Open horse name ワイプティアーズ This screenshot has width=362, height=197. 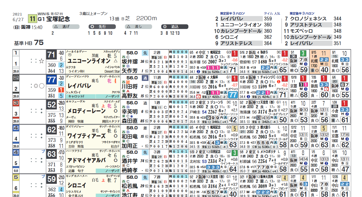pyautogui.click(x=86, y=136)
